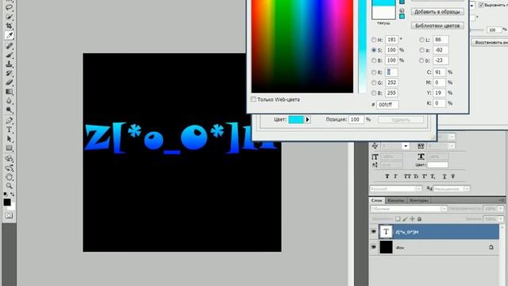
Task: Open the layer fill dropdown arrow
Action: pos(501,219)
